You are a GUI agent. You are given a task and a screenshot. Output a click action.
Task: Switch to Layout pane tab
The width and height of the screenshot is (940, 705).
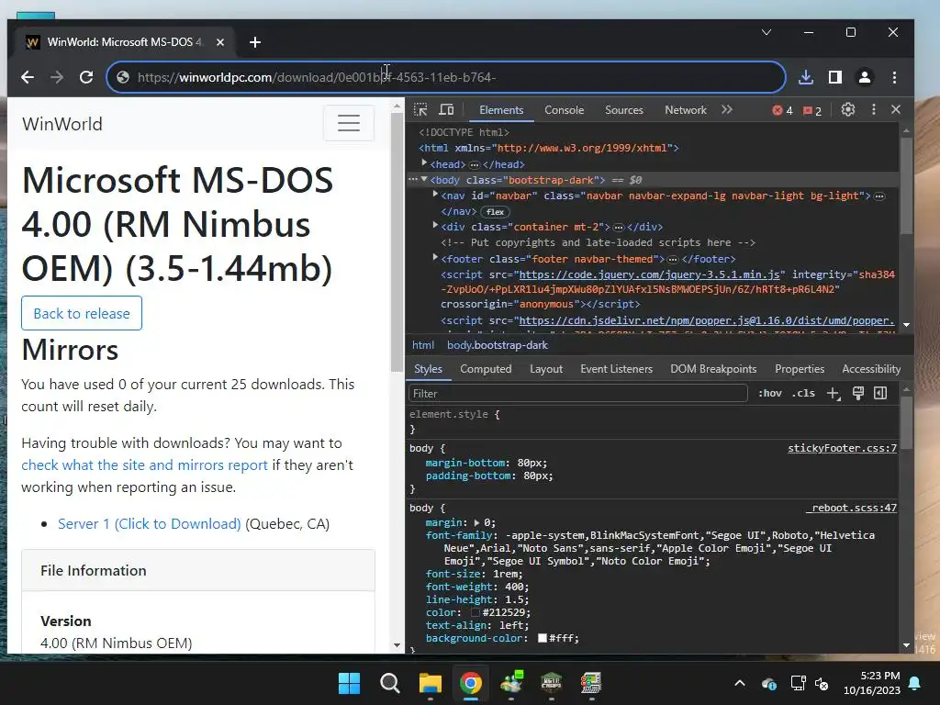tap(546, 369)
